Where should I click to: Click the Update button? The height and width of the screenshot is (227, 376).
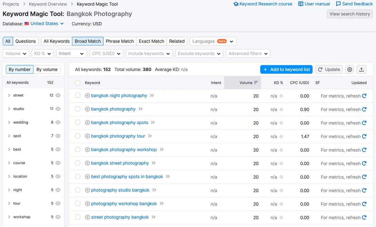pos(329,69)
